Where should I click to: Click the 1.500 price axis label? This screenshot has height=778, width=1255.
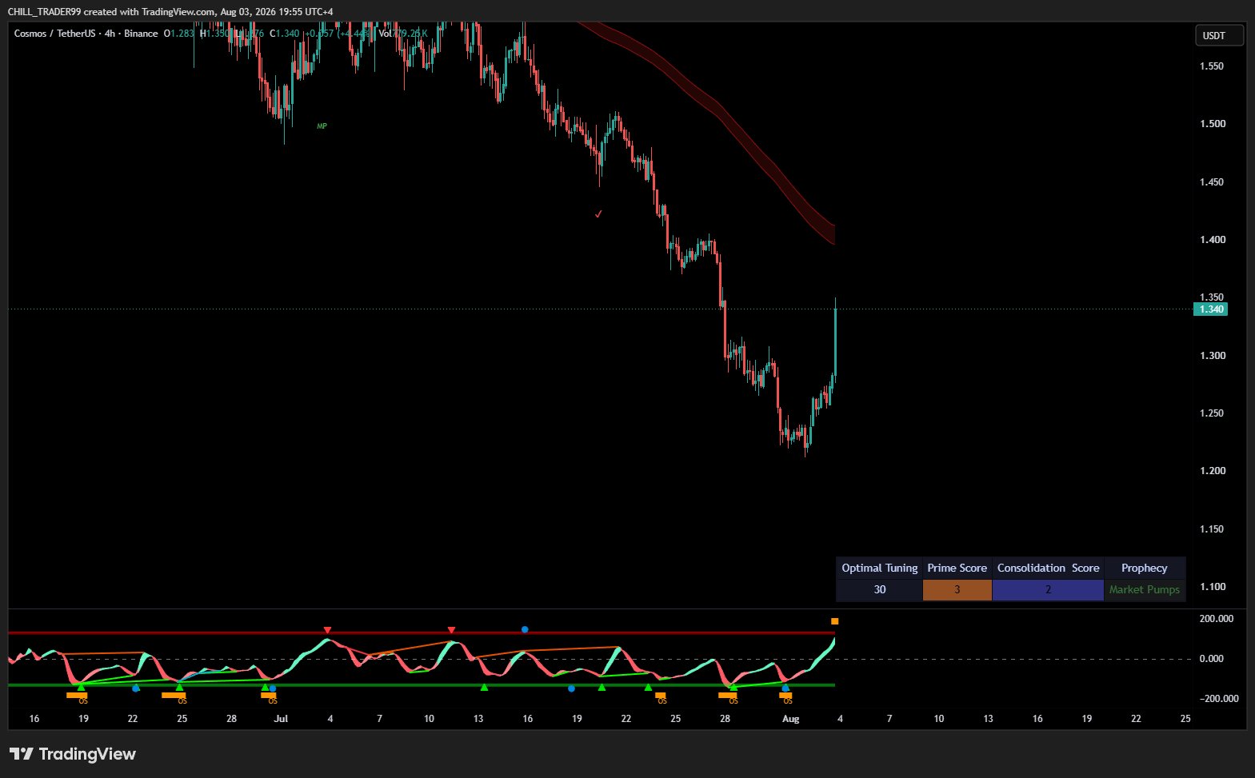[x=1211, y=124]
